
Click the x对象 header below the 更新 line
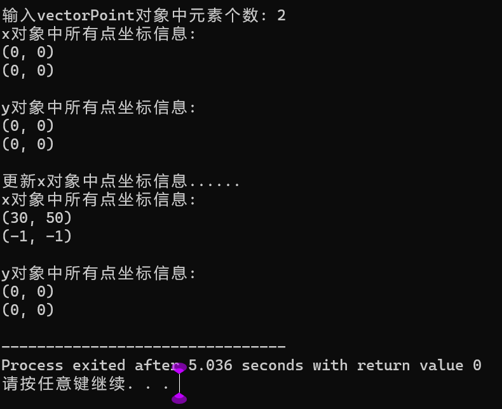click(x=98, y=199)
